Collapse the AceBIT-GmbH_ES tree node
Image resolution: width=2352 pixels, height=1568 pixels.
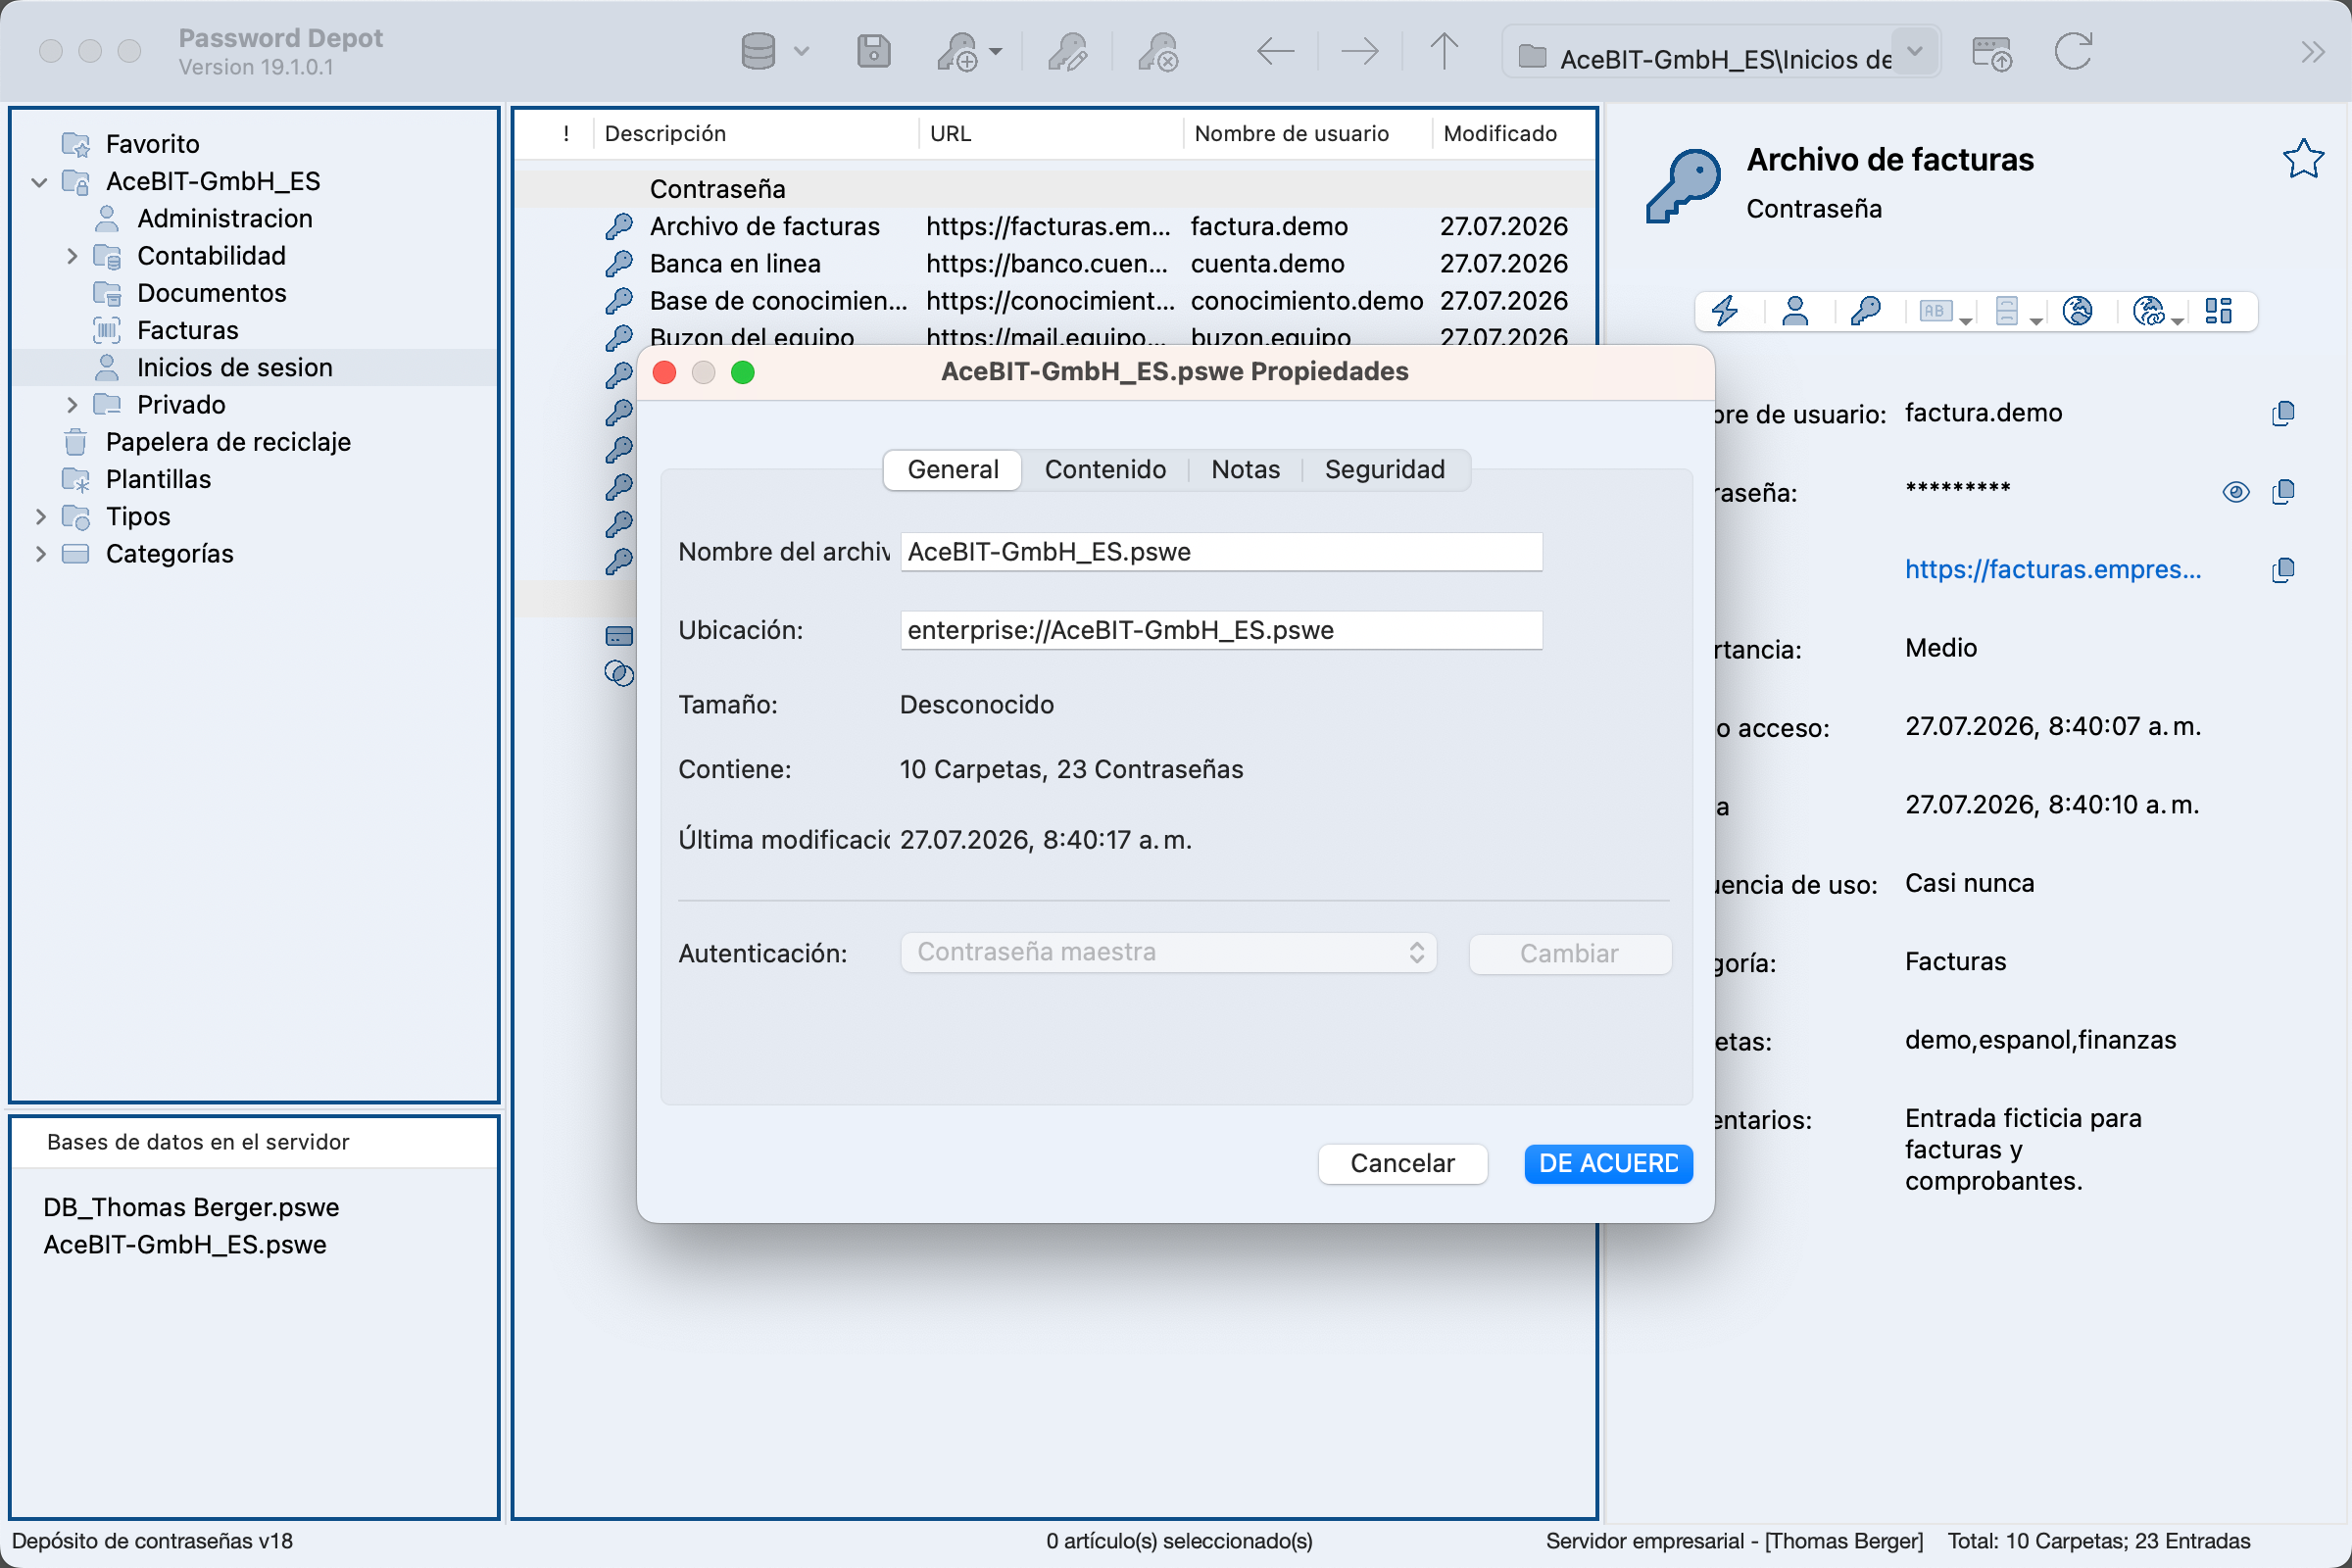40,182
